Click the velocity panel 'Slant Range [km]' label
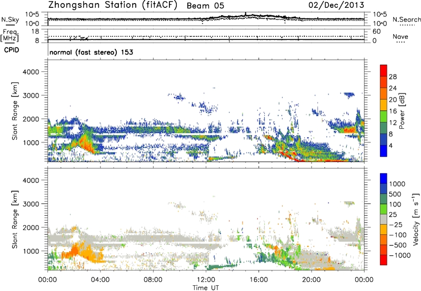The width and height of the screenshot is (421, 291). point(15,220)
